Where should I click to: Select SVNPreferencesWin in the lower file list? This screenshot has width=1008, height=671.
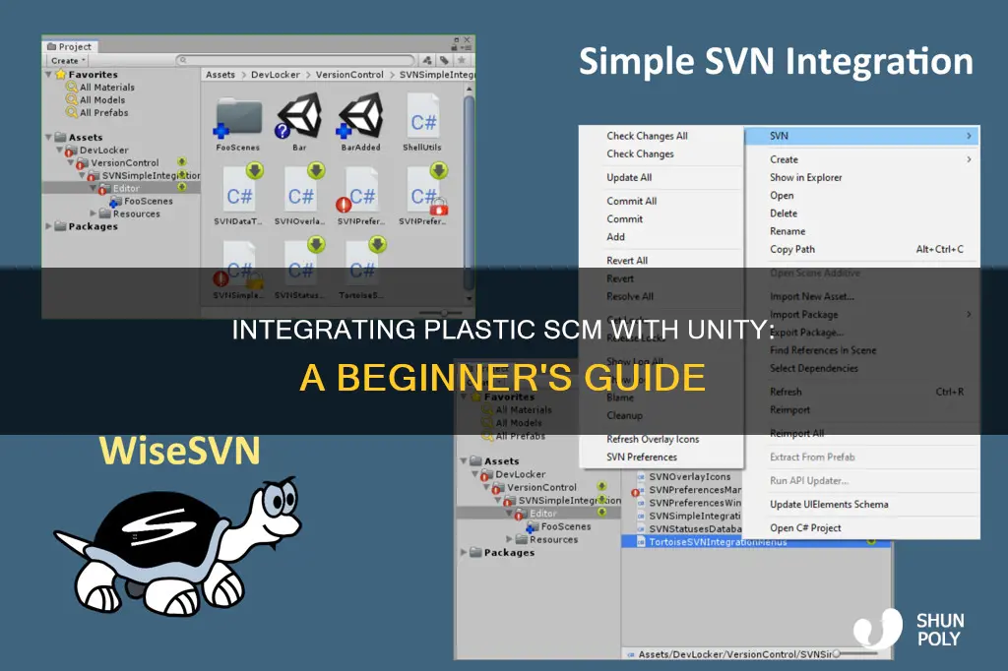click(x=694, y=503)
